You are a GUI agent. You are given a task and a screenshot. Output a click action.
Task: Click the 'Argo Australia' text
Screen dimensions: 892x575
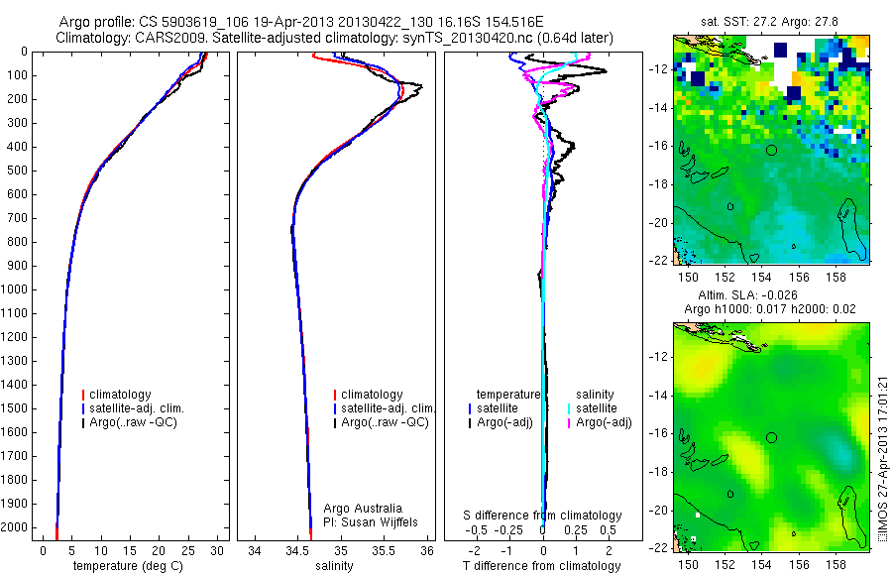click(x=363, y=508)
